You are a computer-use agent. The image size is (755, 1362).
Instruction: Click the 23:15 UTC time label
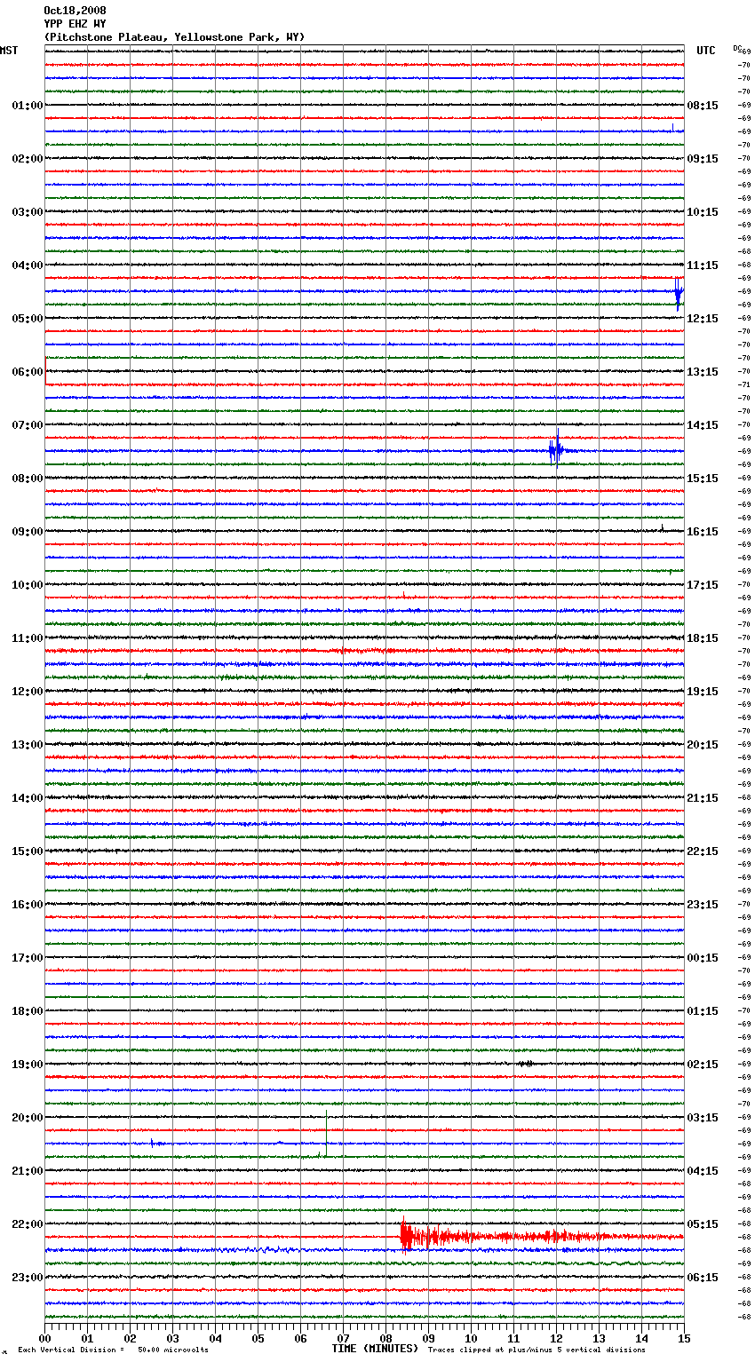703,905
